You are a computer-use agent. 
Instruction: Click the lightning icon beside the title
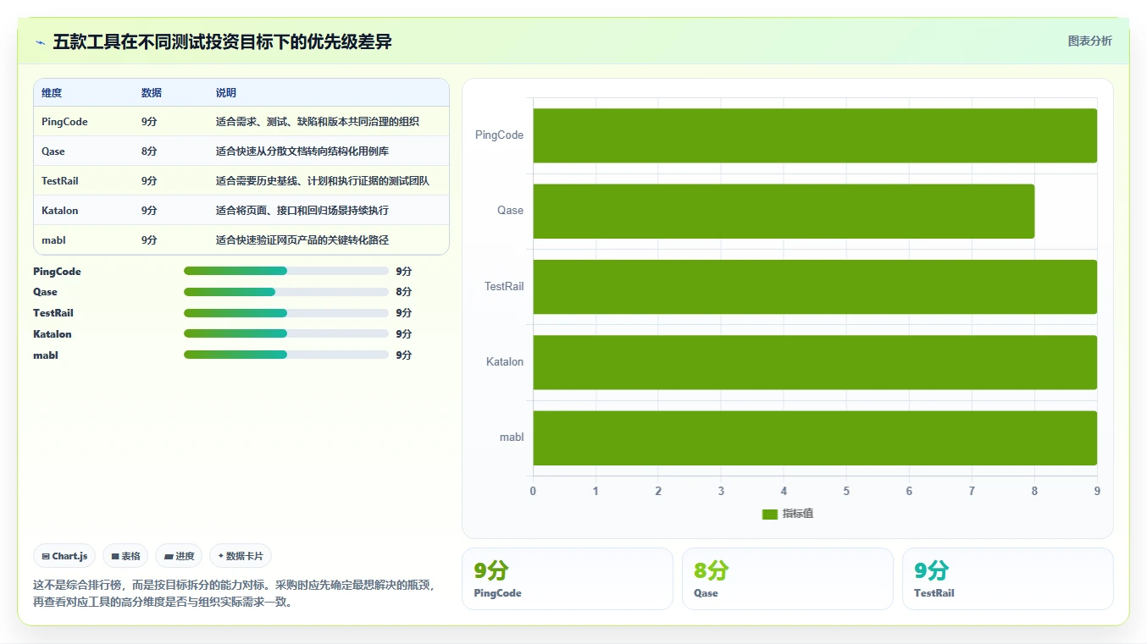[x=40, y=42]
